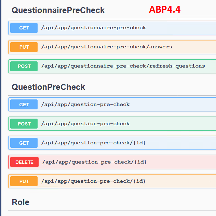Click the GET badge for questionnaire-pre-check

point(24,28)
